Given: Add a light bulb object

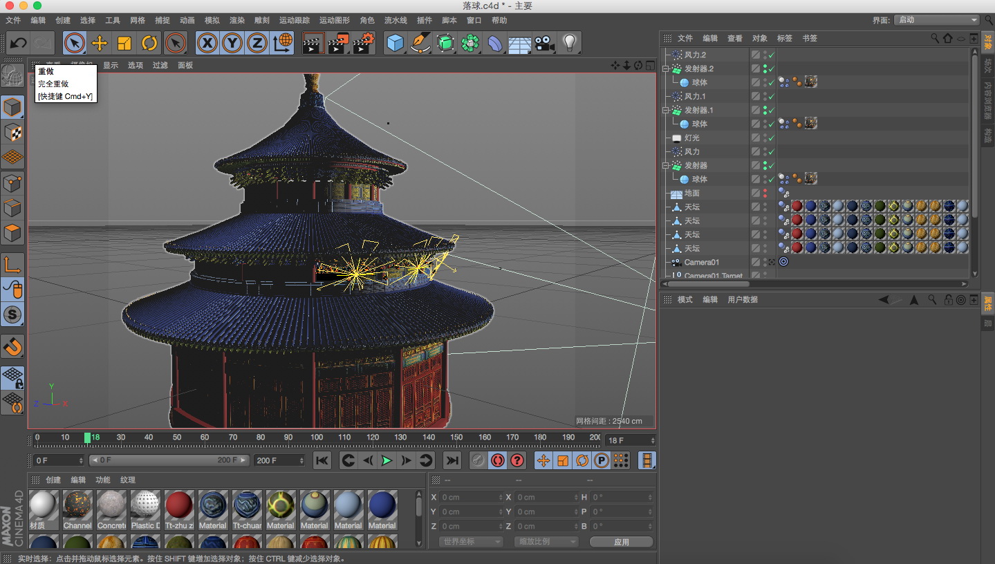Looking at the screenshot, I should pos(569,44).
